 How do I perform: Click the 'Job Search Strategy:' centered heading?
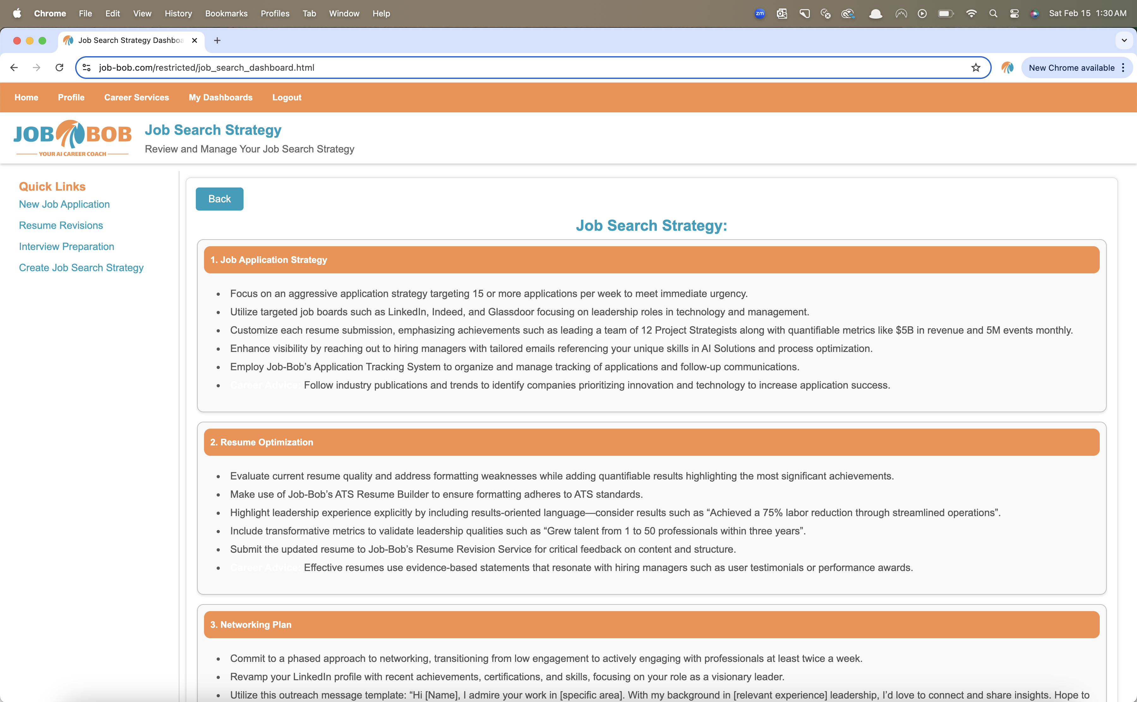(651, 226)
